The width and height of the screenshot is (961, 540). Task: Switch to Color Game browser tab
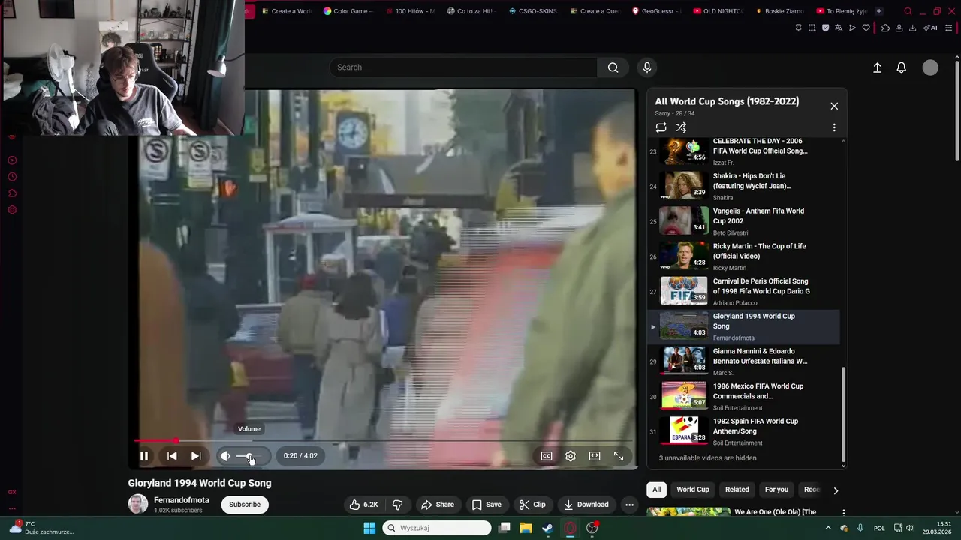tap(348, 11)
